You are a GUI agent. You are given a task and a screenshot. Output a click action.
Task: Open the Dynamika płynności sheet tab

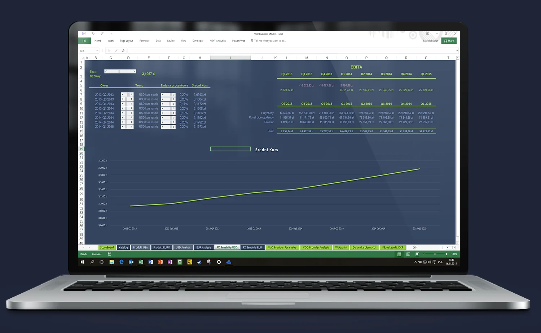(364, 248)
